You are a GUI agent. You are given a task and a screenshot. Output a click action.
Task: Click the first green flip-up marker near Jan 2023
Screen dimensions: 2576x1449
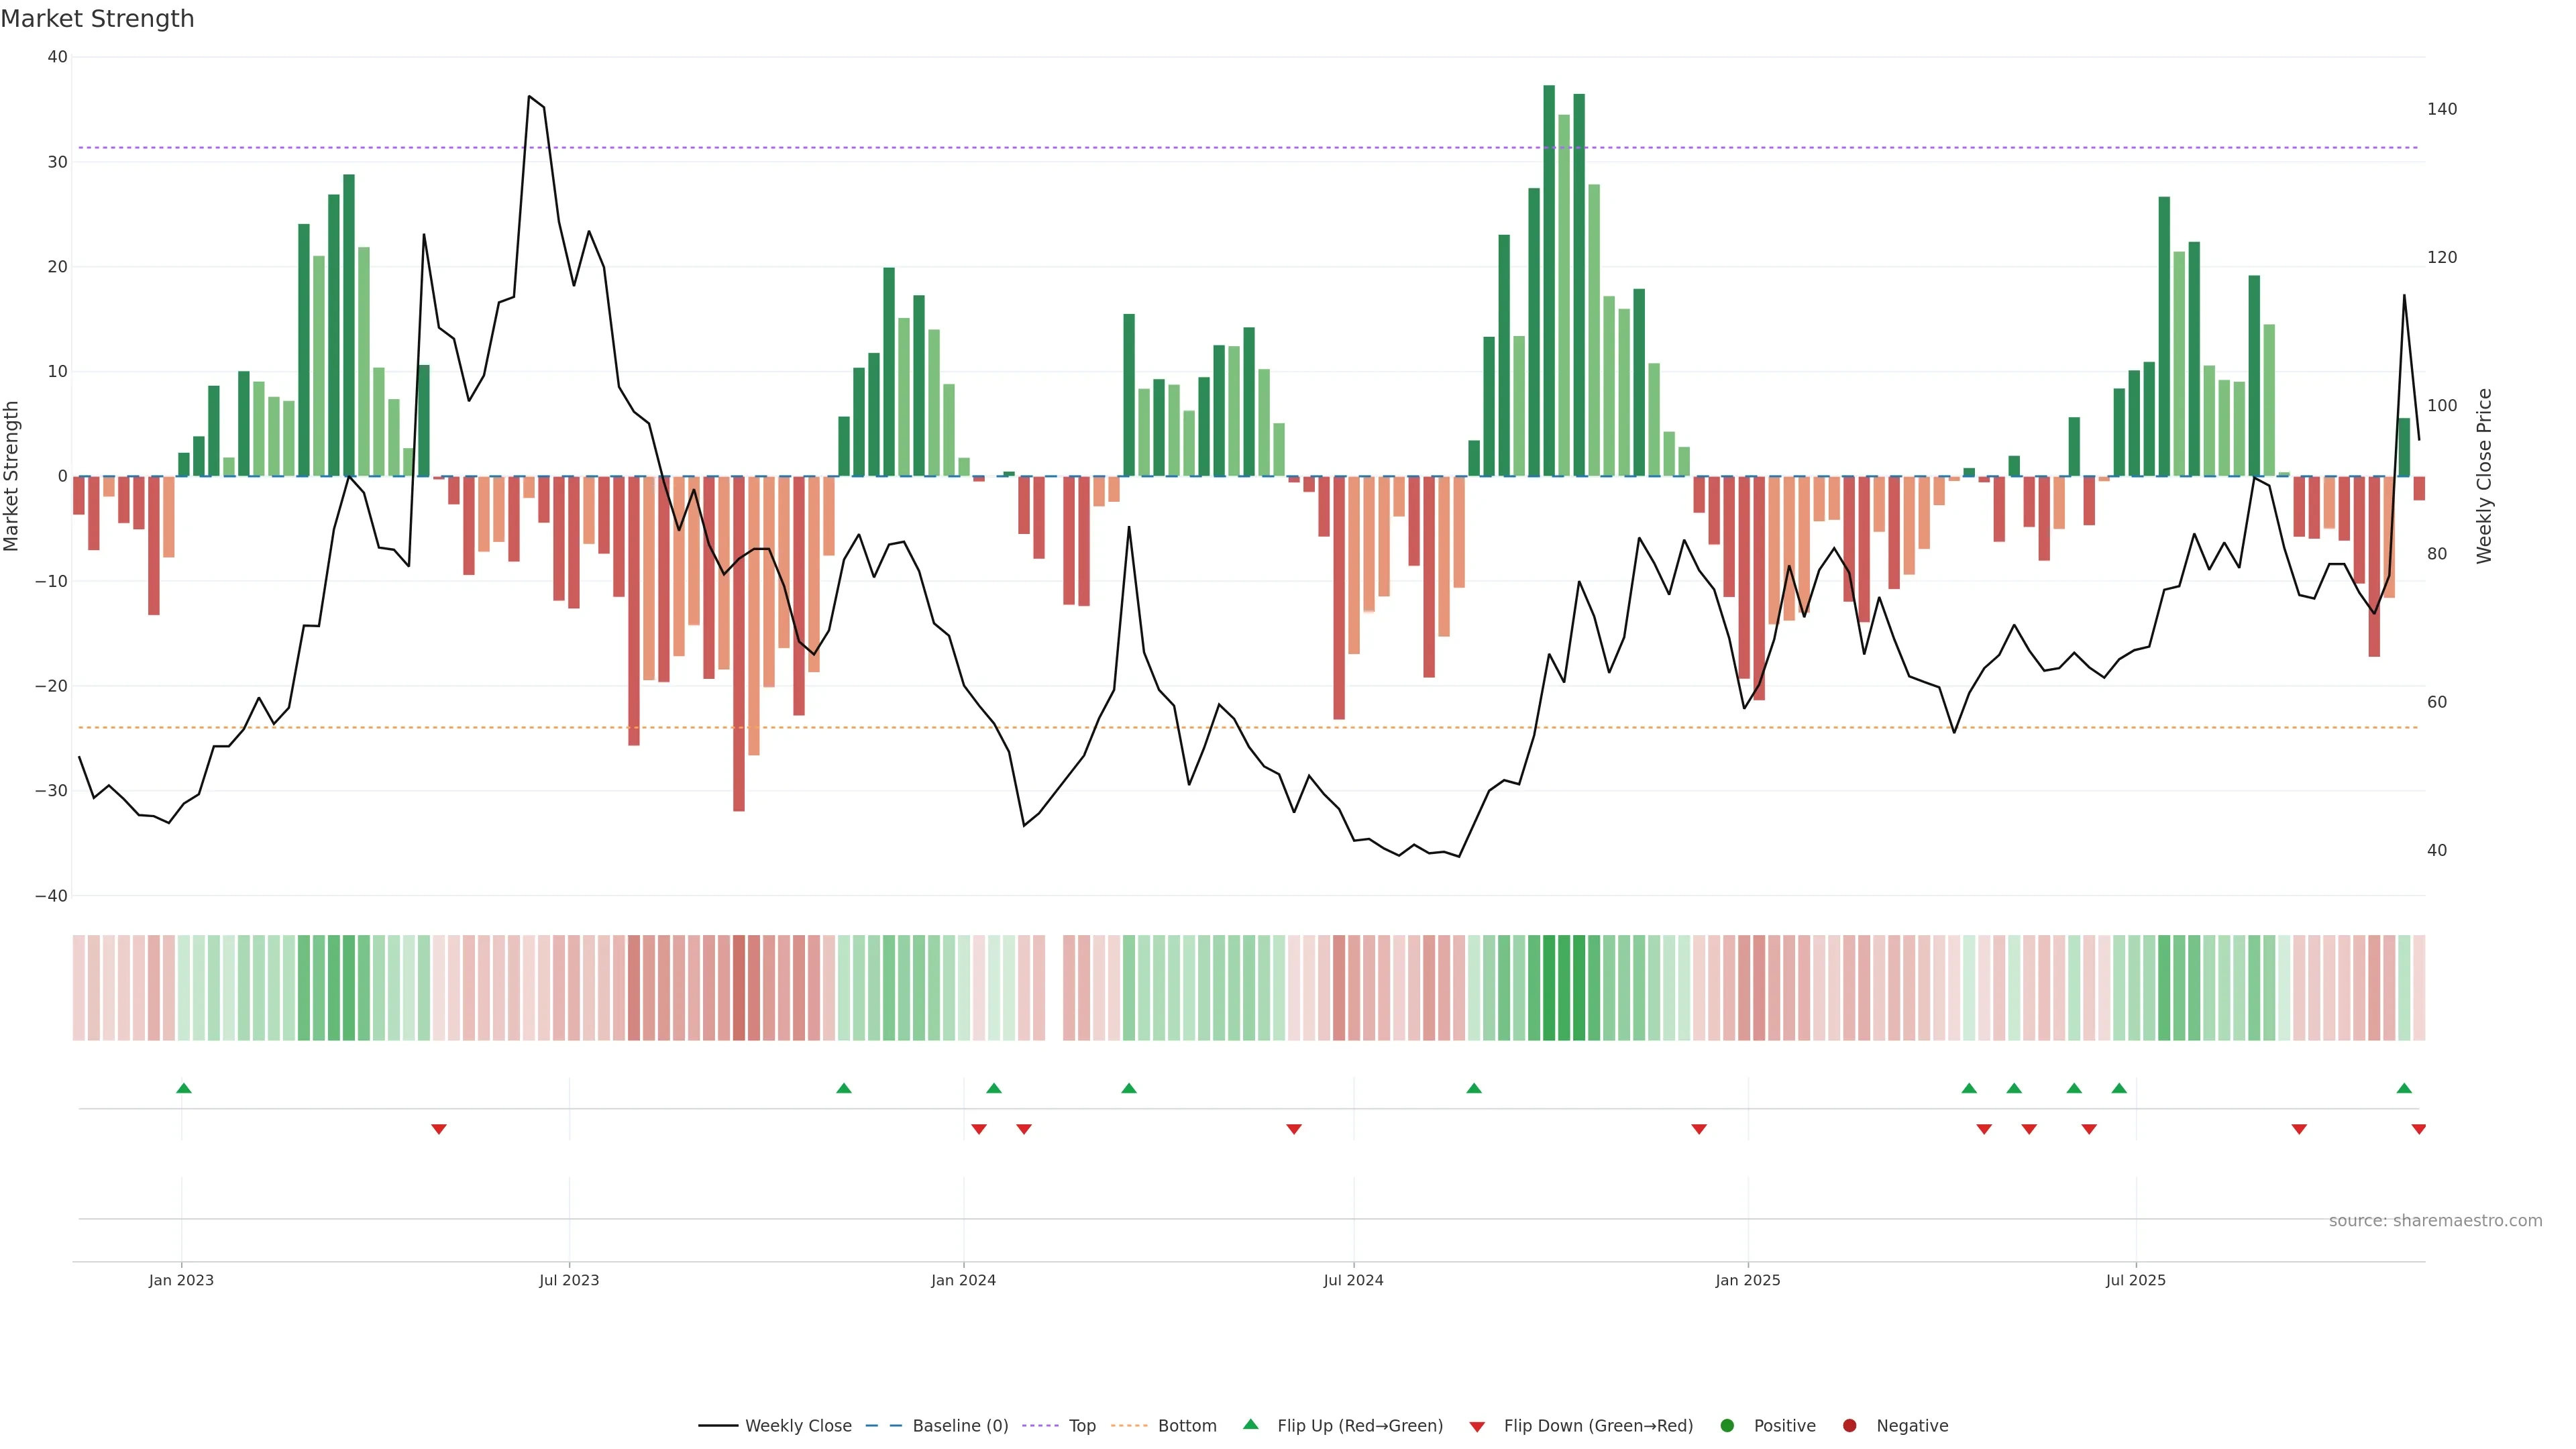click(x=184, y=1088)
